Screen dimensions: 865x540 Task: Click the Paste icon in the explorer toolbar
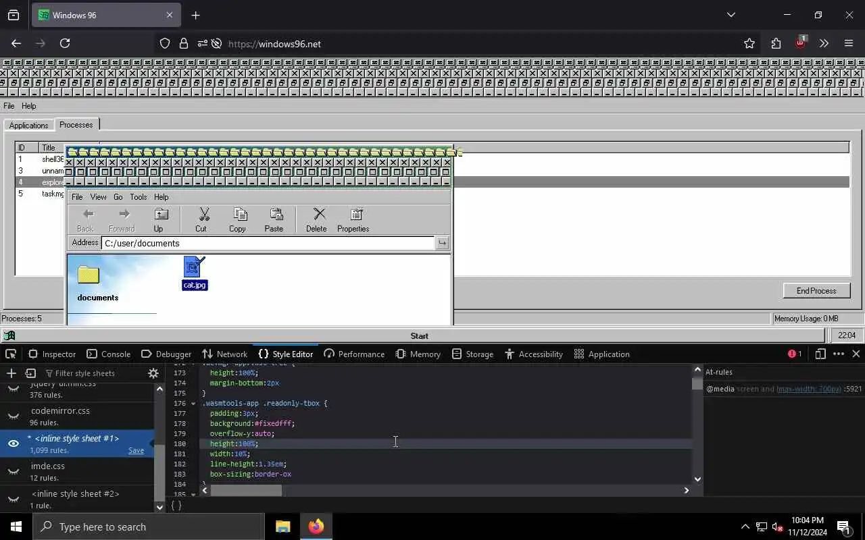(276, 215)
